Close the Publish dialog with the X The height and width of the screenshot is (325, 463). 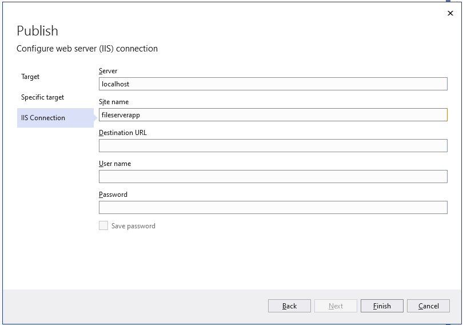(x=450, y=13)
